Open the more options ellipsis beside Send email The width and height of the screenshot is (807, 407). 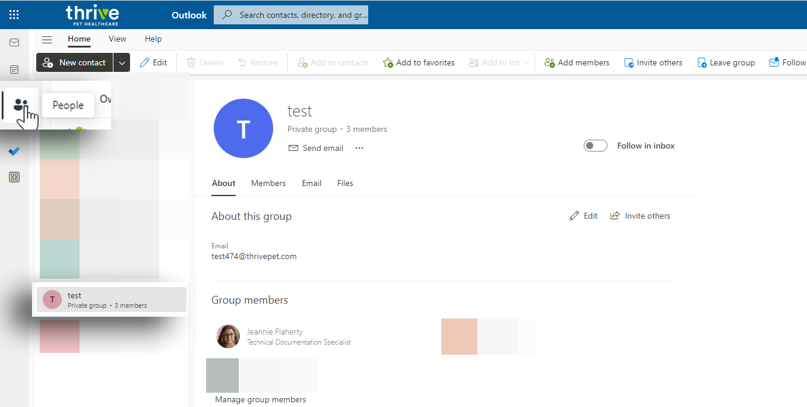pyautogui.click(x=359, y=148)
